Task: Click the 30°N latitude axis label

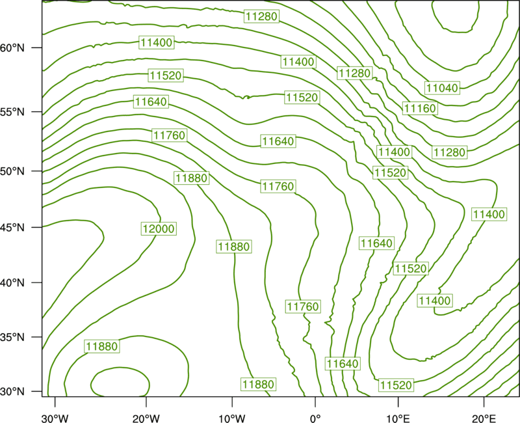Action: 12,392
